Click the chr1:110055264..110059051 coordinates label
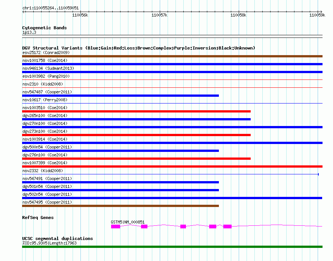The width and height of the screenshot is (333, 261). coord(51,8)
